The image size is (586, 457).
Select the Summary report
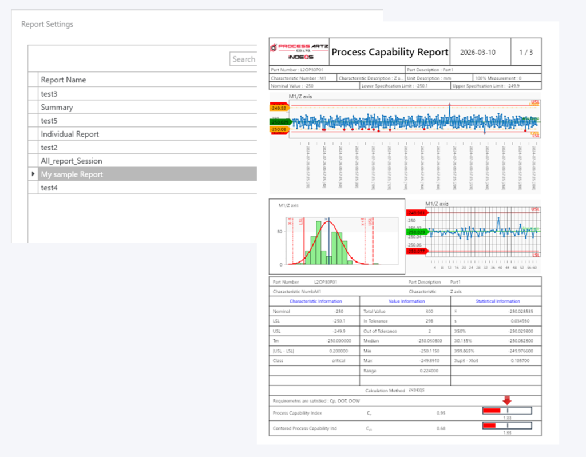[57, 108]
